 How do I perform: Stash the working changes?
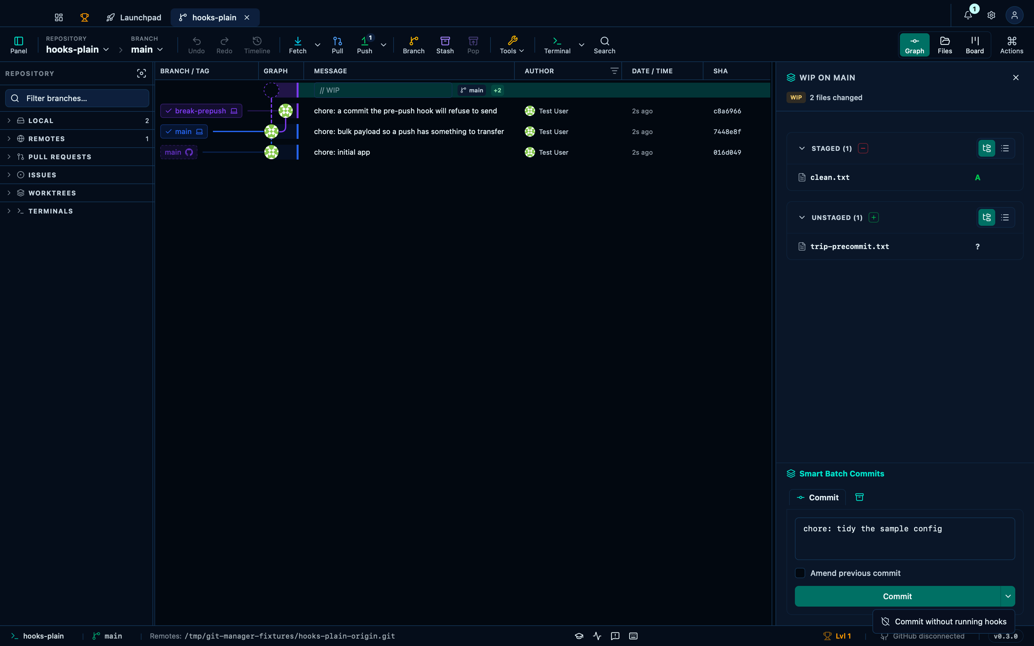click(x=445, y=45)
